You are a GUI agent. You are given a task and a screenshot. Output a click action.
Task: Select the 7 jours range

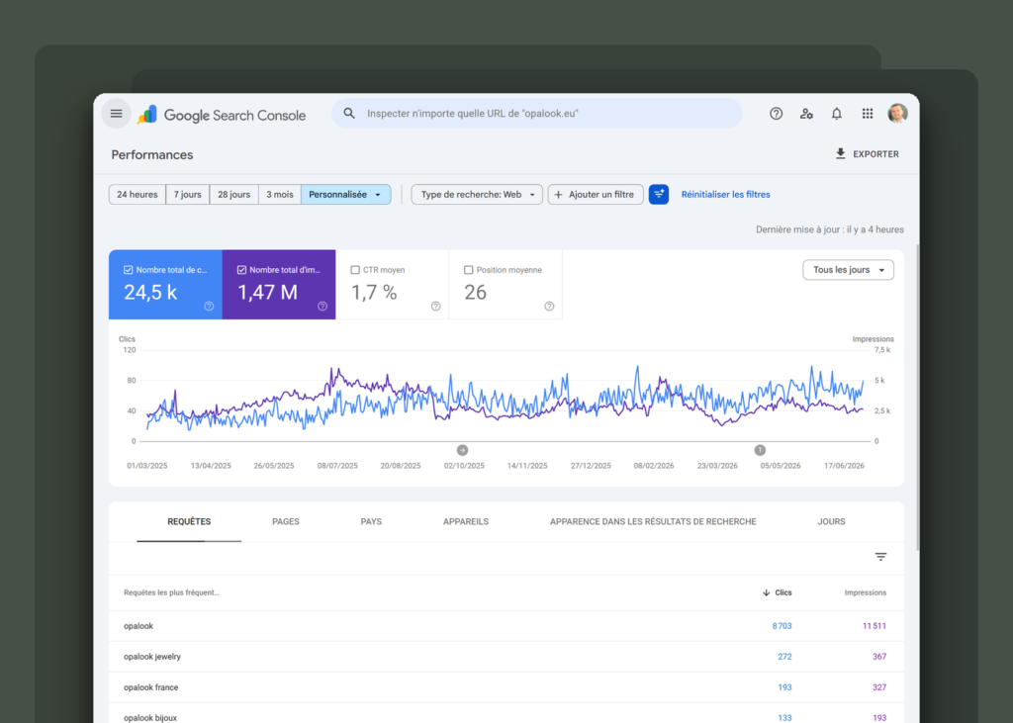point(187,195)
